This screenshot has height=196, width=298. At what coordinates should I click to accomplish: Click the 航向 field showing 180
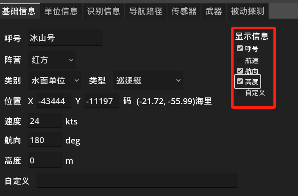45,140
